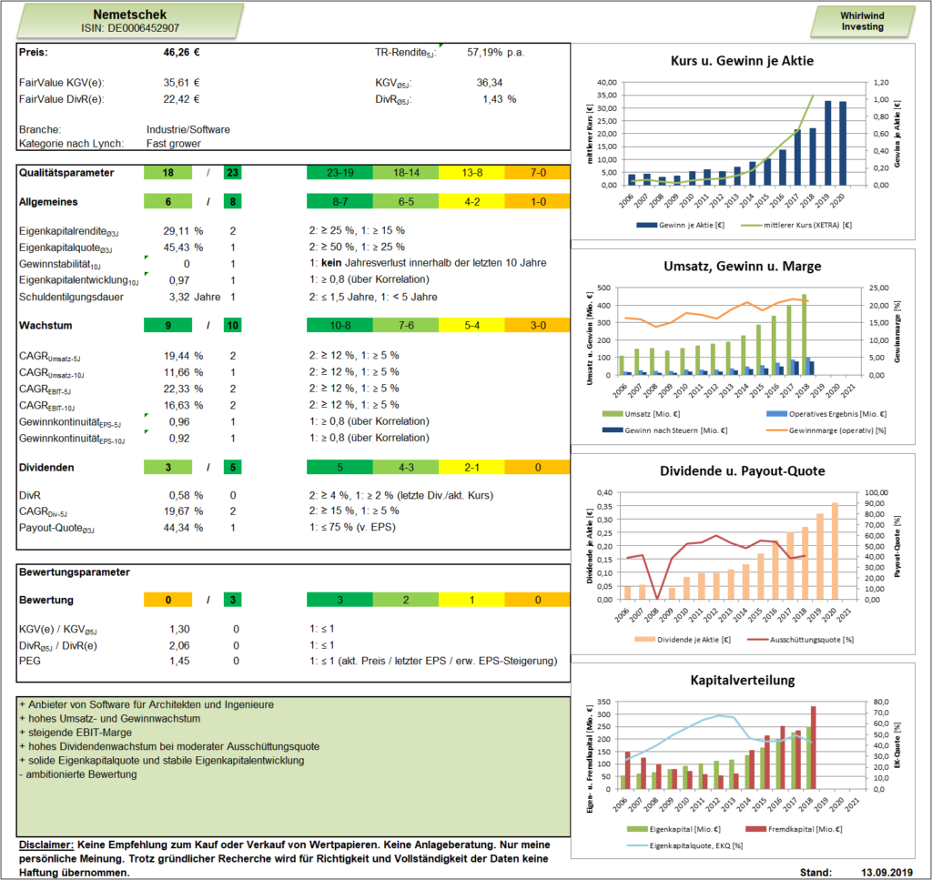Select the Eigenkapitalquote value 45,43 %
The height and width of the screenshot is (880, 932).
click(x=183, y=248)
